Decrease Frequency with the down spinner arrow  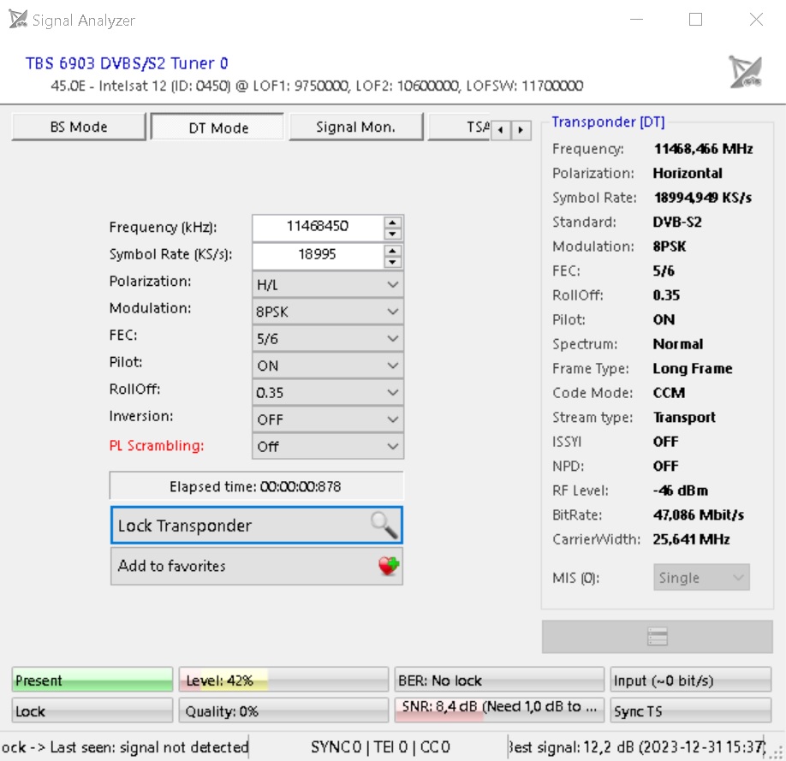tap(392, 234)
